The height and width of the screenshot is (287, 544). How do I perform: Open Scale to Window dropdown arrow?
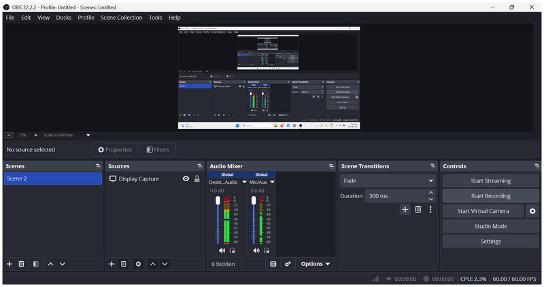point(88,135)
